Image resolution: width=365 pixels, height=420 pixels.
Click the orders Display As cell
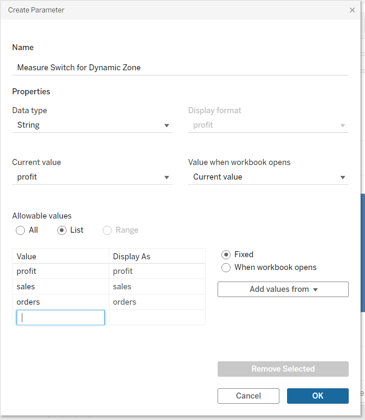point(157,302)
